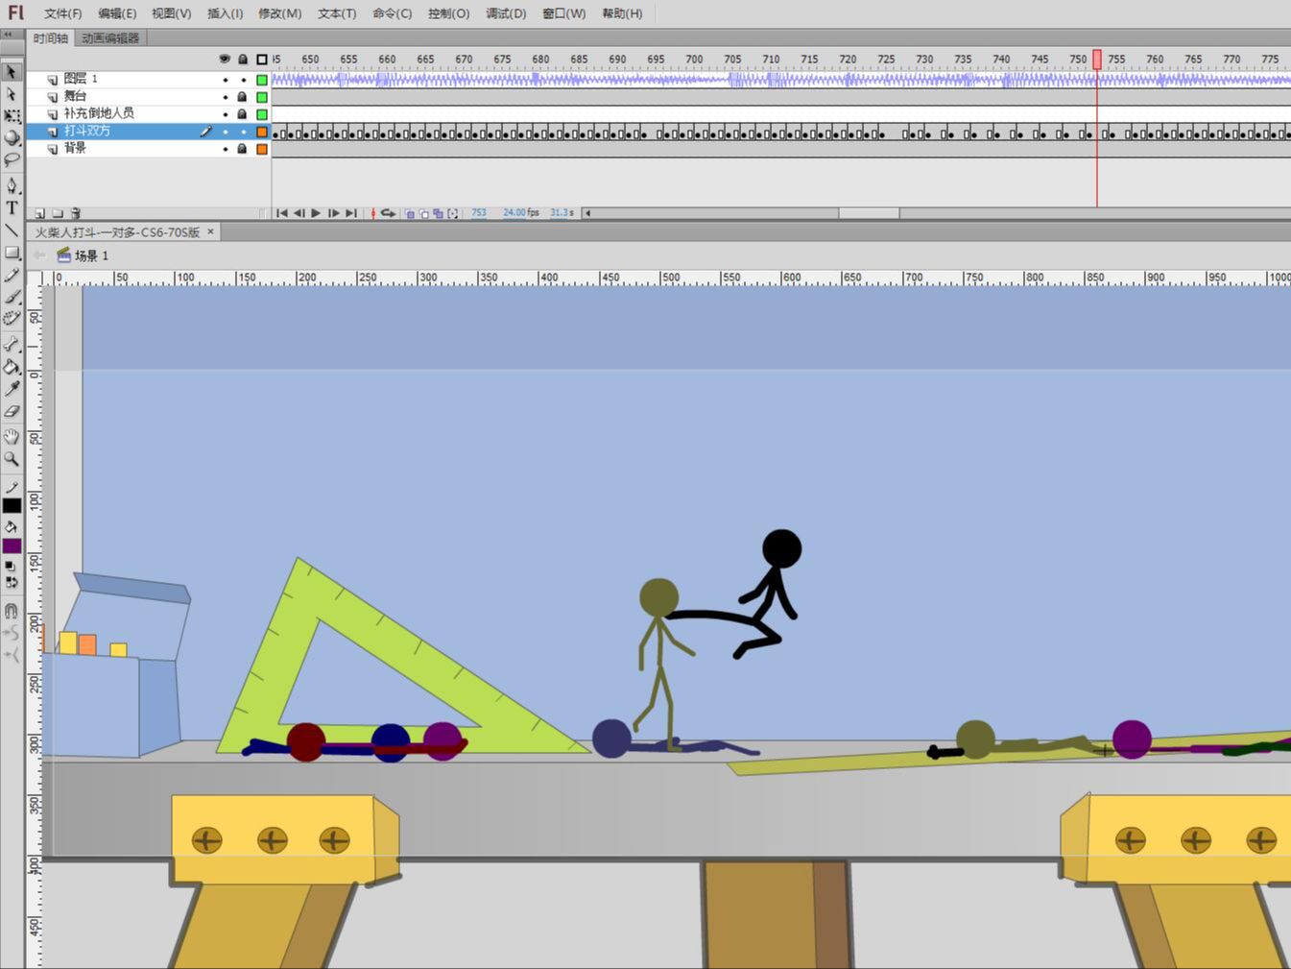Open the modify onion markers menu
The image size is (1291, 969).
click(x=452, y=213)
